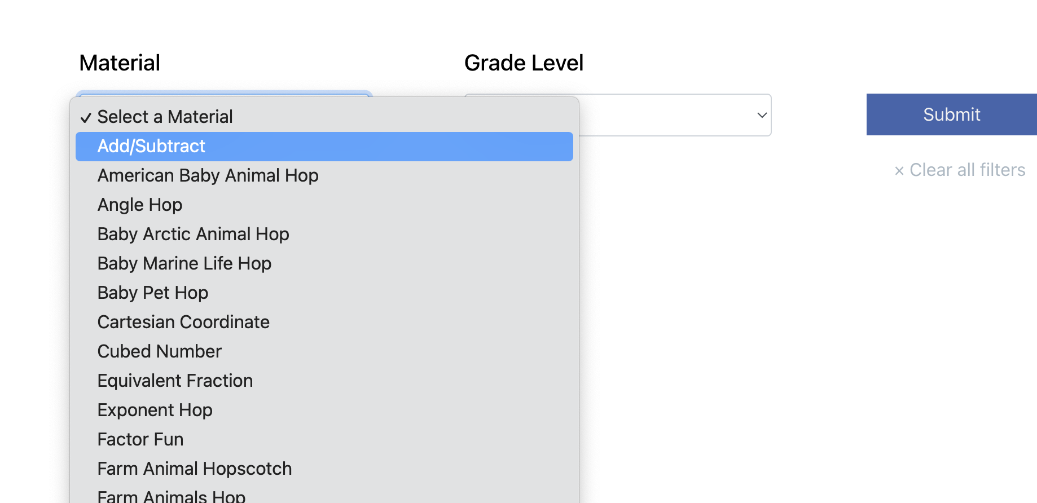This screenshot has width=1037, height=503.
Task: Click the x icon beside Clear all filters
Action: (899, 171)
